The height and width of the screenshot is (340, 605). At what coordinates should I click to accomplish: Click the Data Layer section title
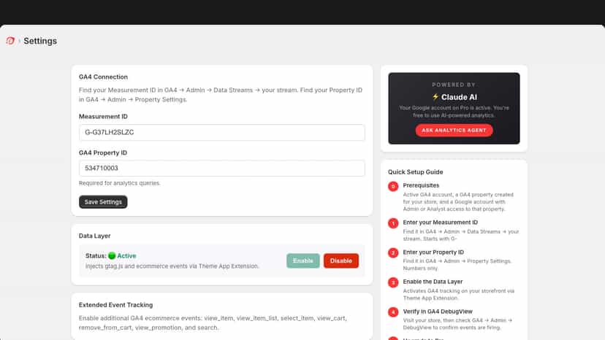[x=94, y=236]
